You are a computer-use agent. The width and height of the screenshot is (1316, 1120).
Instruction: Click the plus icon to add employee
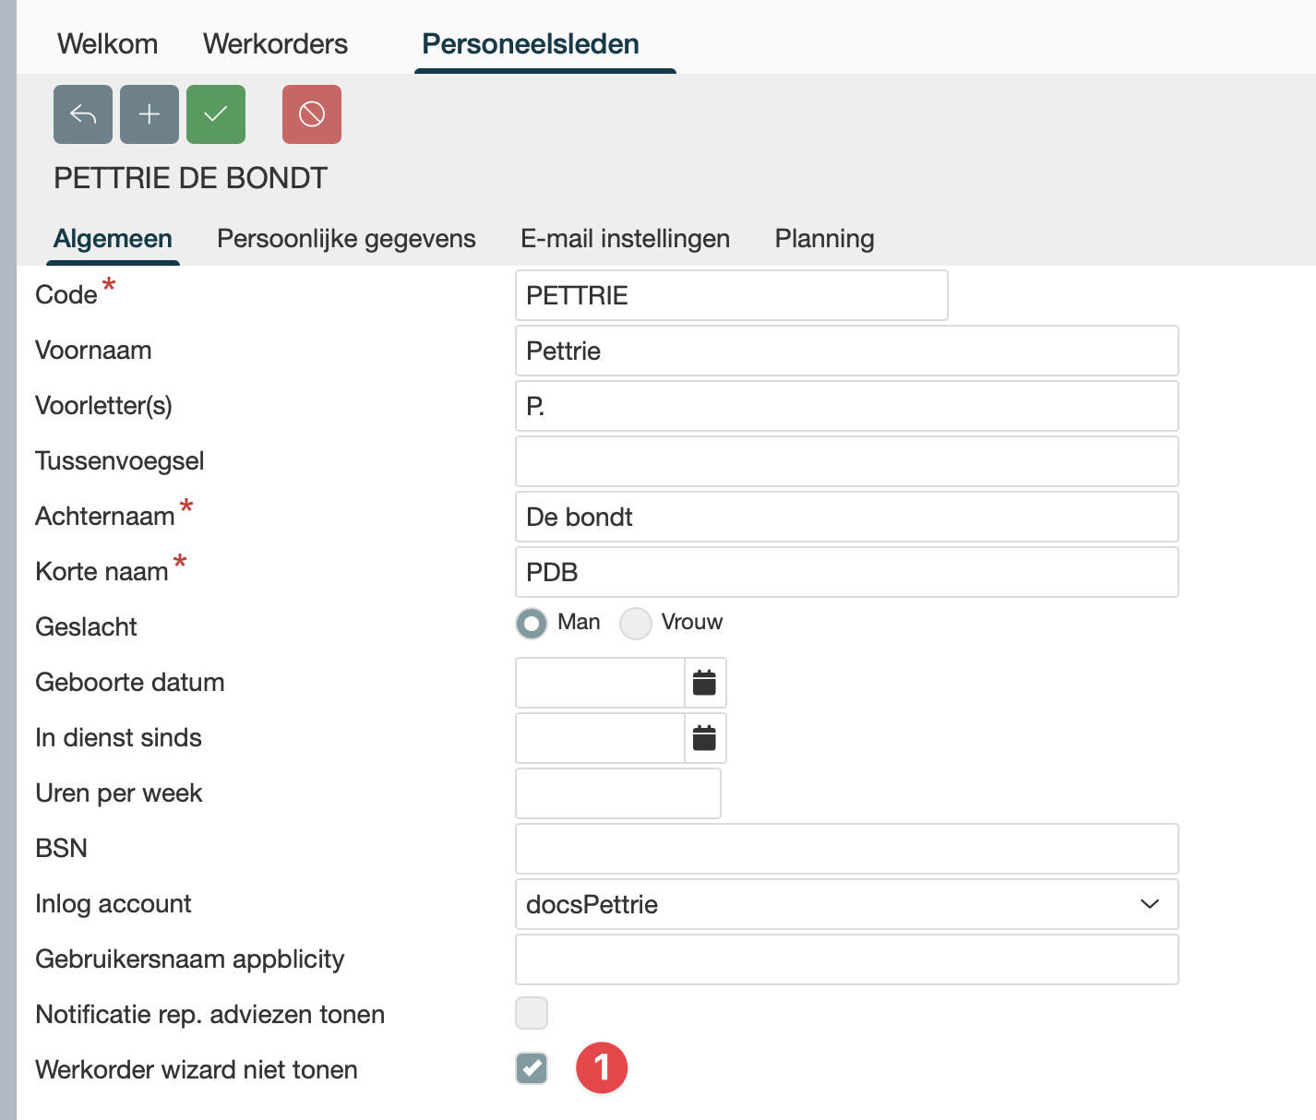click(150, 114)
